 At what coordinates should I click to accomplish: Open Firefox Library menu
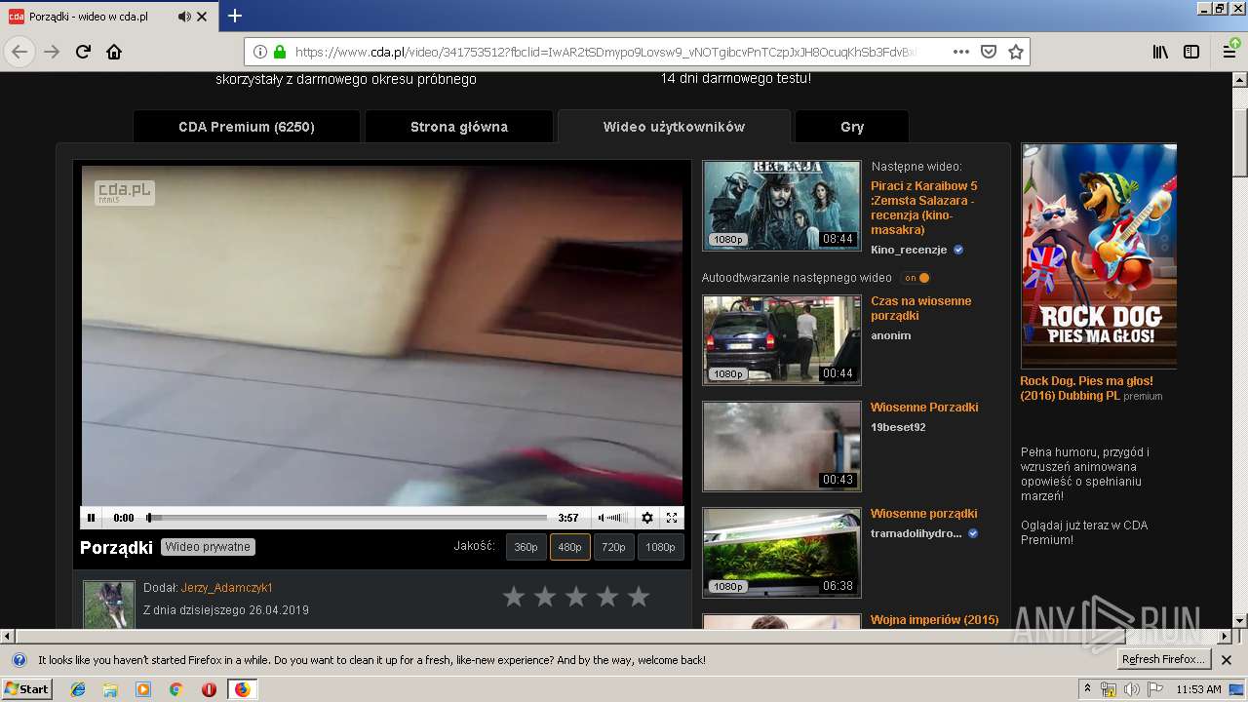[x=1160, y=52]
